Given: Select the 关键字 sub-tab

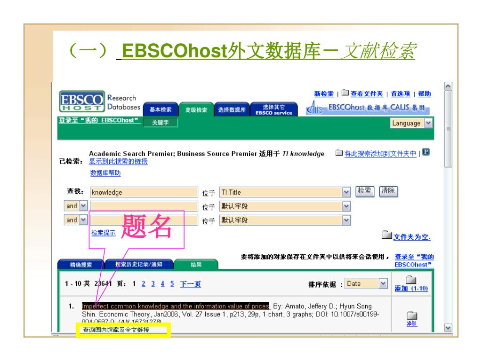Looking at the screenshot, I should [161, 123].
